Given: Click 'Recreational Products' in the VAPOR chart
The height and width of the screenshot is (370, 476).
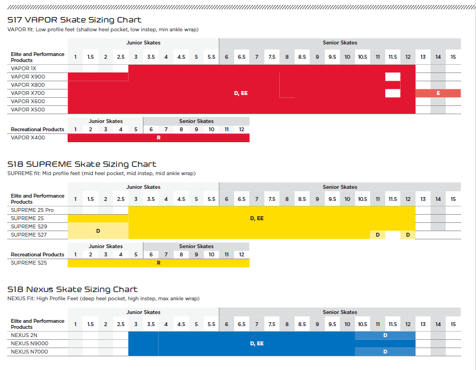Looking at the screenshot, I should coord(37,130).
